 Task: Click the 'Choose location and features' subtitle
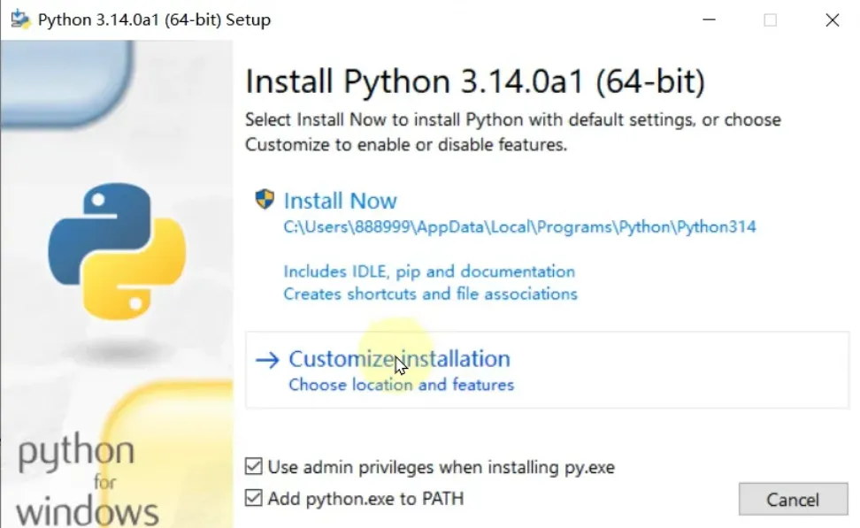pyautogui.click(x=401, y=385)
